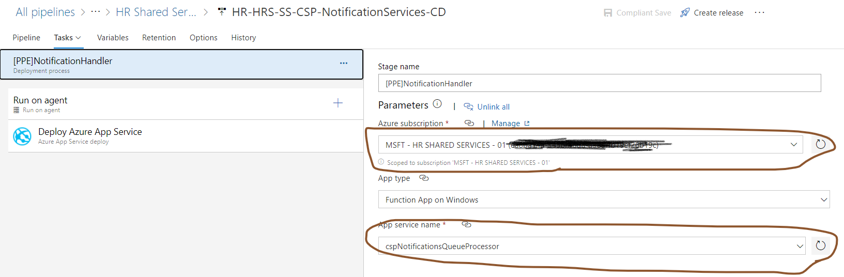The image size is (844, 277).
Task: Switch to the Pipeline tab
Action: point(26,38)
